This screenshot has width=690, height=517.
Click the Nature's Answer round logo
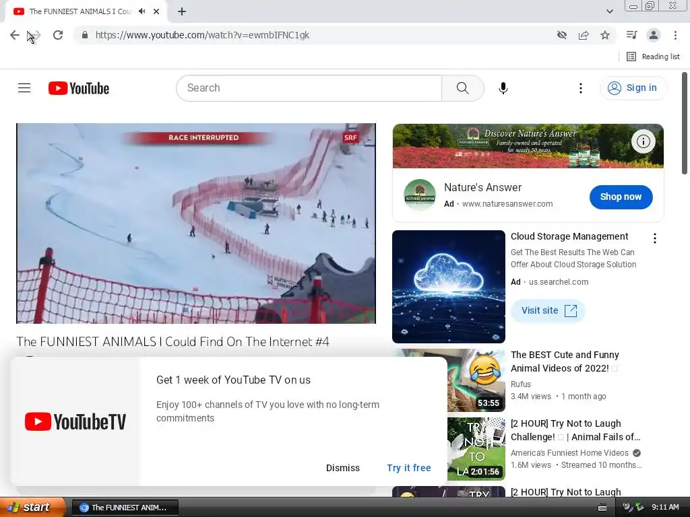420,195
